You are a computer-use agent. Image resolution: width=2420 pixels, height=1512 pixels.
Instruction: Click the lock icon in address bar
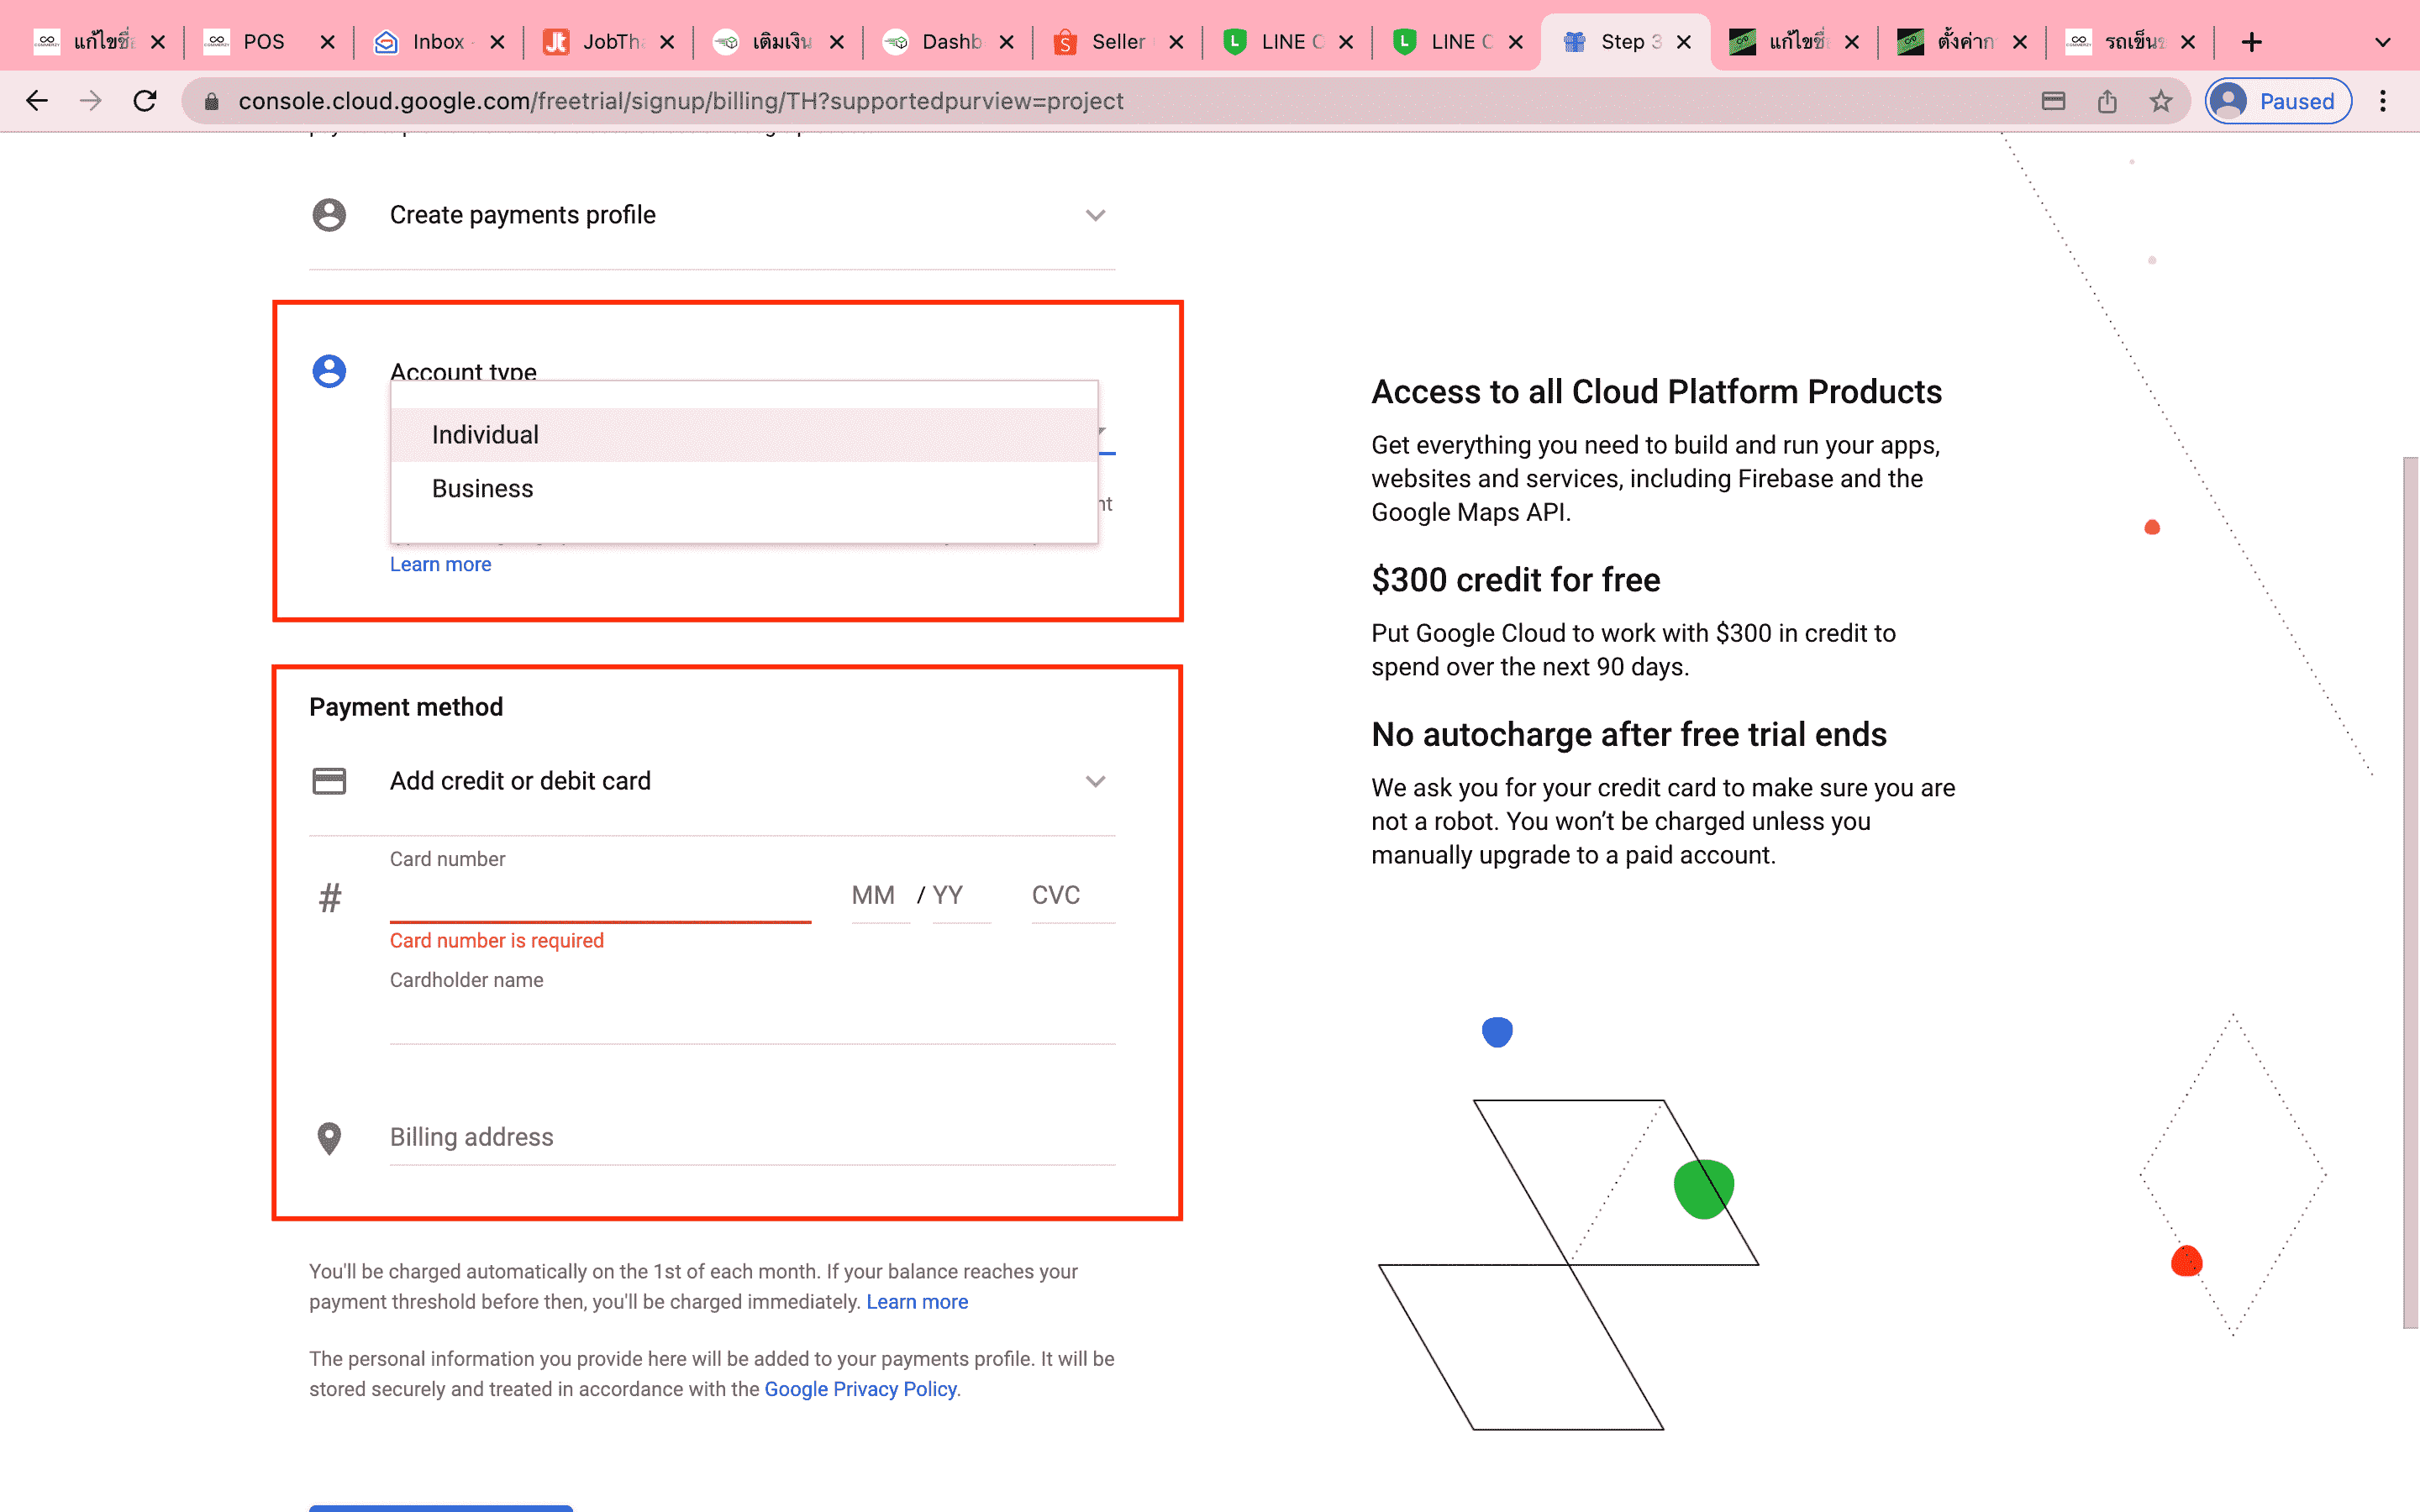coord(211,101)
